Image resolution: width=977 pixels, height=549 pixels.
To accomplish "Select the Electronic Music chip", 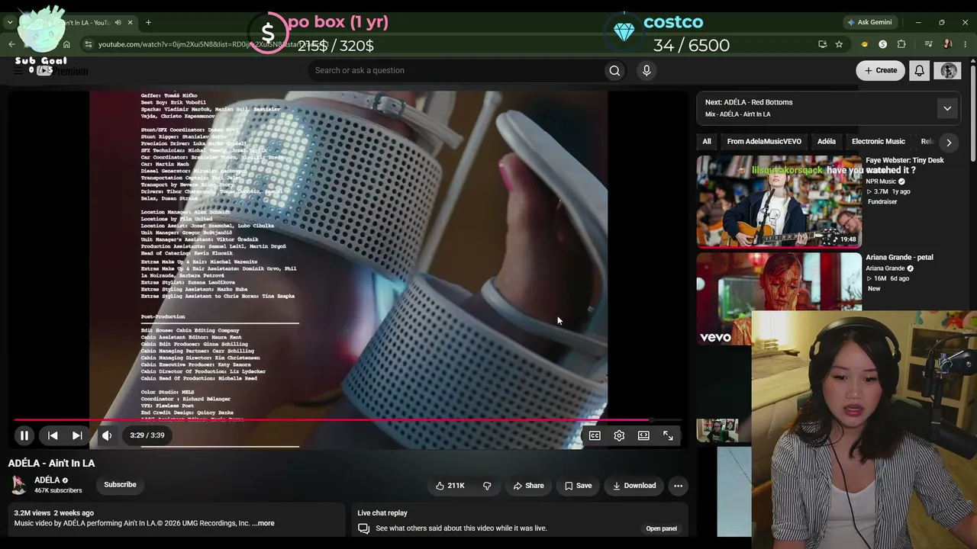I will tap(879, 141).
